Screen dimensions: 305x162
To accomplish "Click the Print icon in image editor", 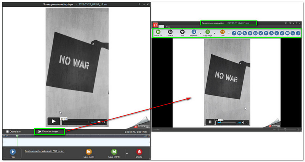I will click(x=182, y=32).
